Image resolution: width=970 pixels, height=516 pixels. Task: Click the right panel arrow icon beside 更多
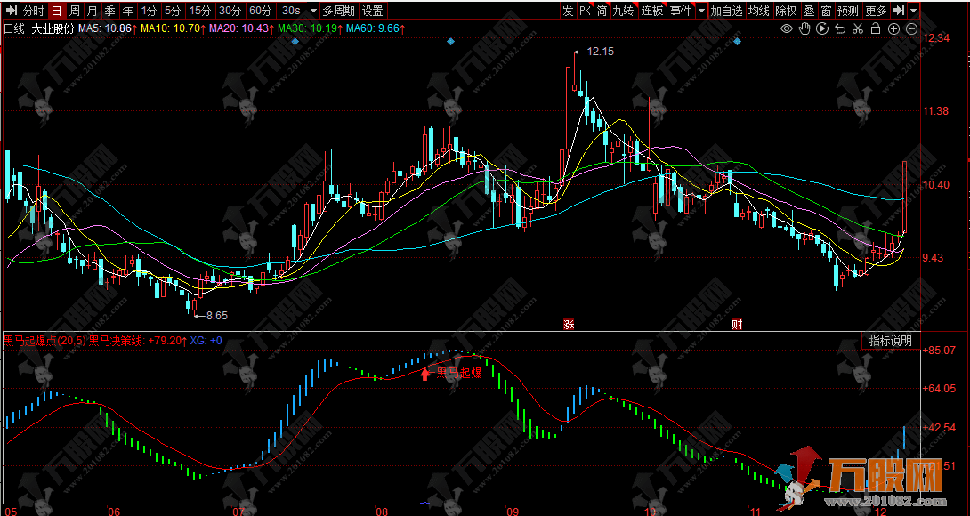900,11
